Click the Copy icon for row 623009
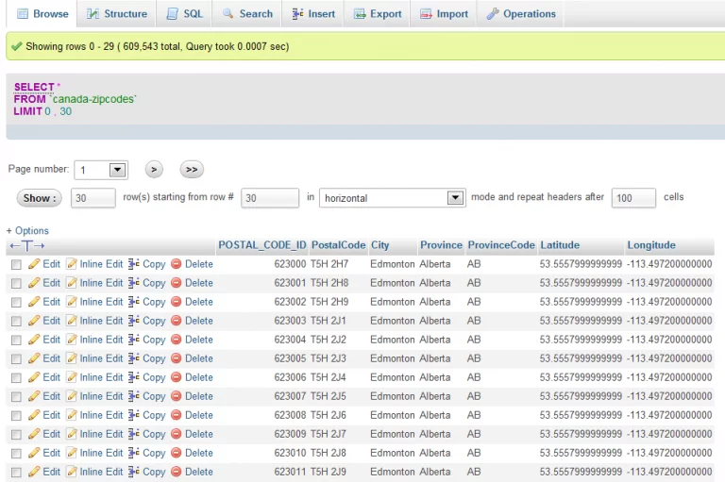 click(134, 434)
